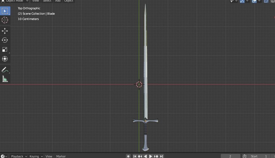Image resolution: width=275 pixels, height=158 pixels.
Task: Open the View menu in viewport header
Action: 35,1
